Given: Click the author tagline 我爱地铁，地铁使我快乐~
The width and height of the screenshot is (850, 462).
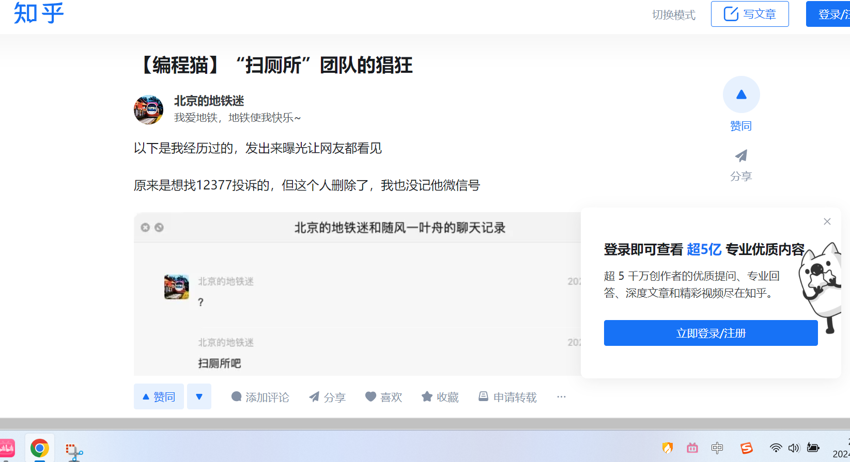Looking at the screenshot, I should point(238,118).
